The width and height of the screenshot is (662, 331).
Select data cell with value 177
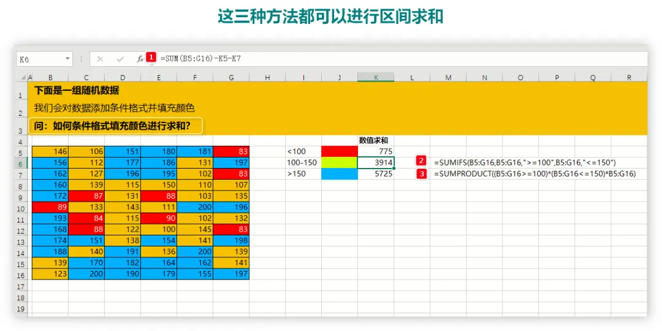point(123,162)
